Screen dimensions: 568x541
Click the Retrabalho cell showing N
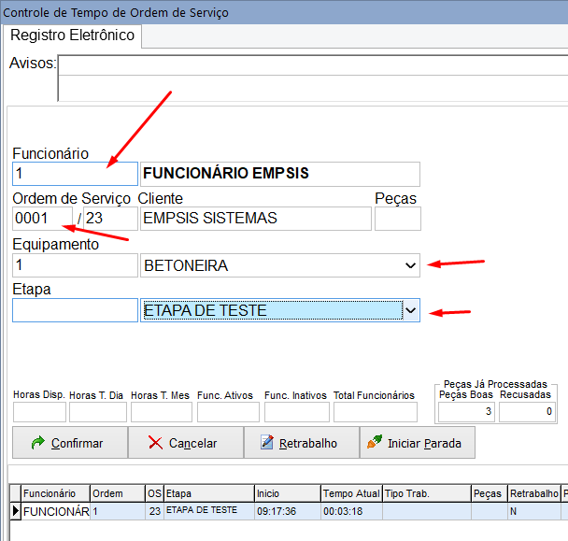point(534,511)
